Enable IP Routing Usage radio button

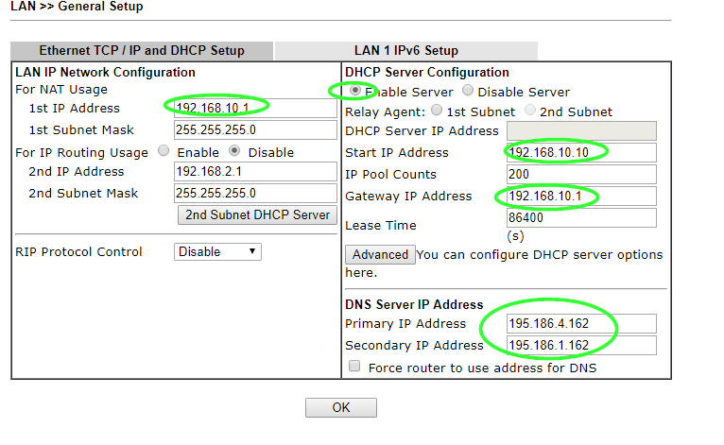tap(164, 152)
